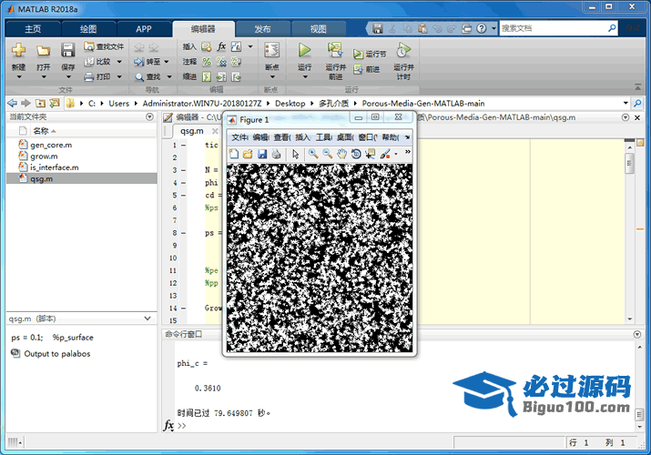Open Command Window panel actions menu

coord(637,334)
